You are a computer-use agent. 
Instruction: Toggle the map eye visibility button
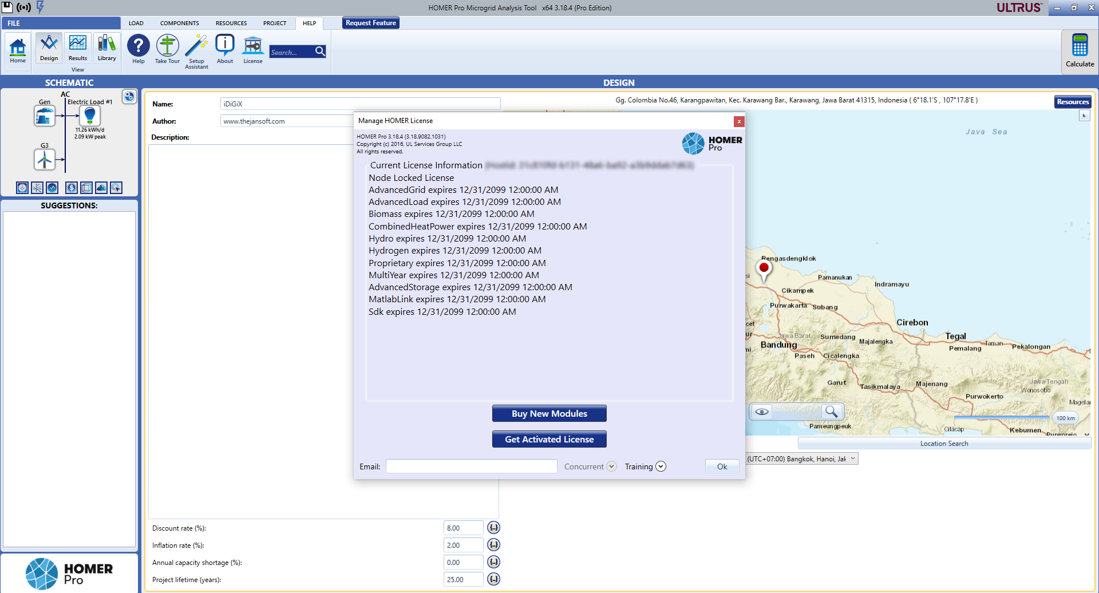762,412
